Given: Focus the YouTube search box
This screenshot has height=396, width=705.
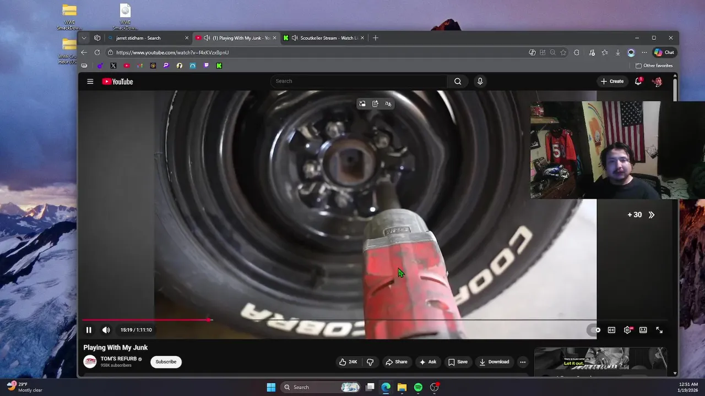Looking at the screenshot, I should tap(359, 81).
